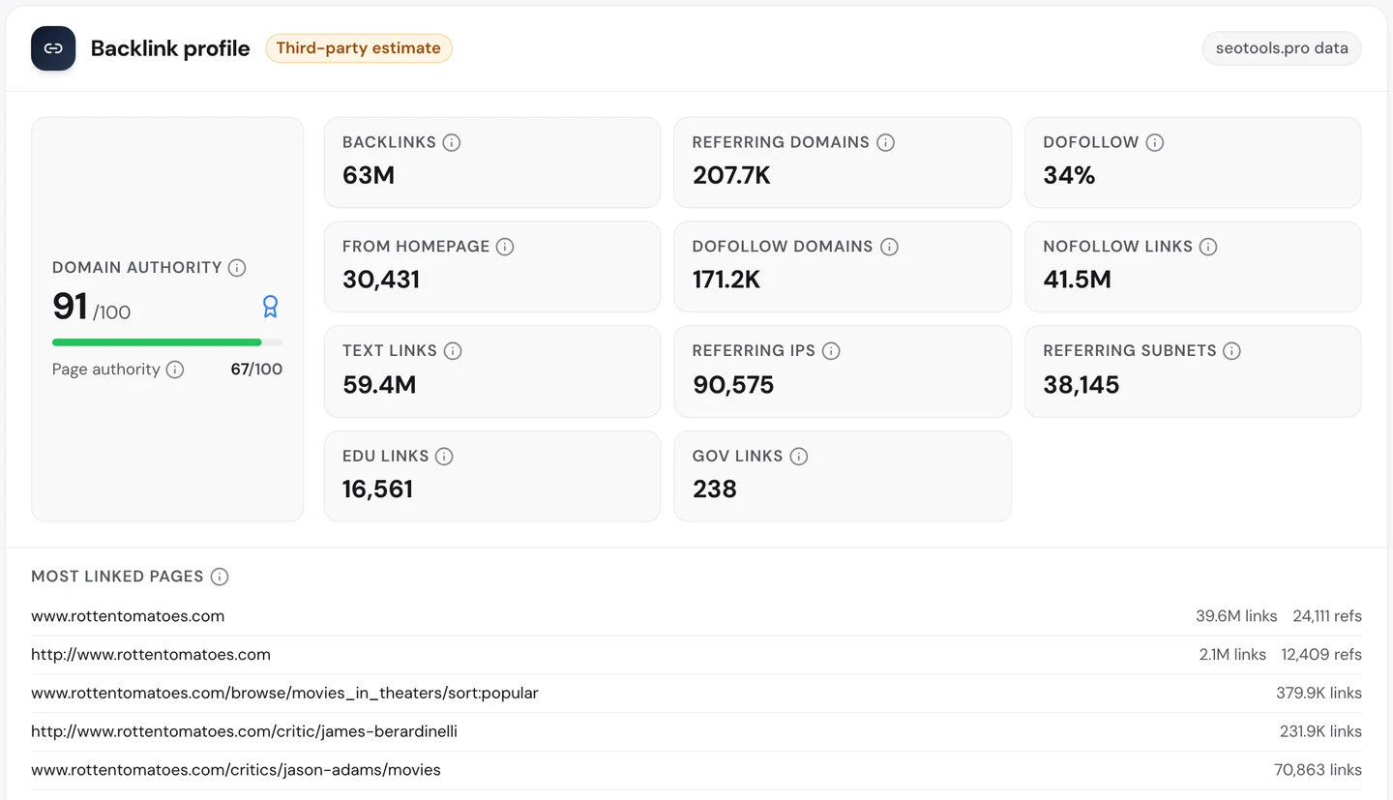The image size is (1393, 800).
Task: Select the 59.4M text links value
Action: [379, 385]
